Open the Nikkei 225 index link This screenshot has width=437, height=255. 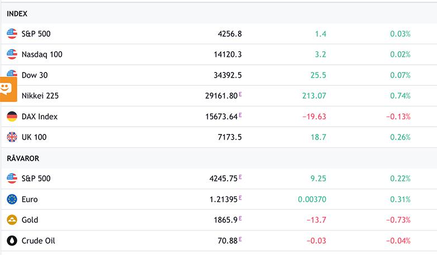click(40, 96)
